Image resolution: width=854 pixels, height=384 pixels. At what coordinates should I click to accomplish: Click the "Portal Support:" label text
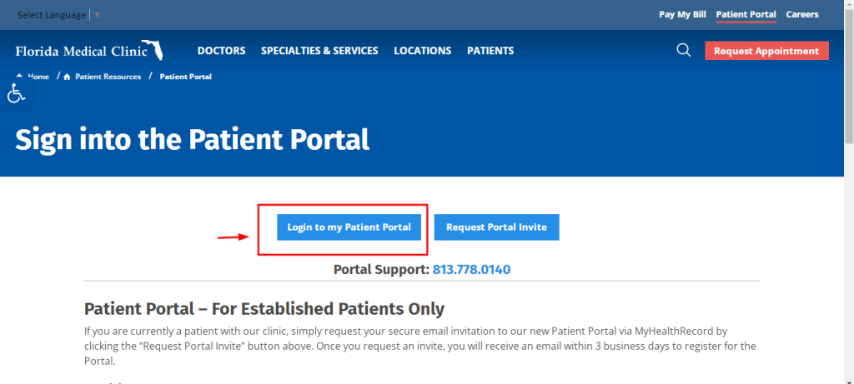[x=381, y=270]
